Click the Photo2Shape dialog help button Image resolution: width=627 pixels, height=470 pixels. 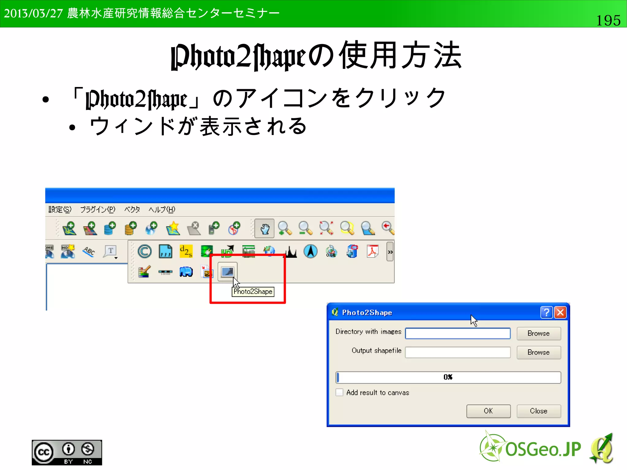546,313
